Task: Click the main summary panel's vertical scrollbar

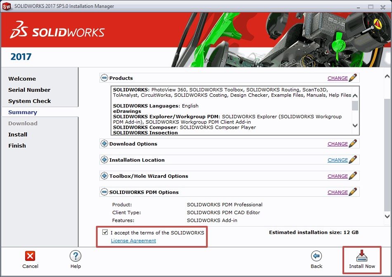Action: coord(387,157)
